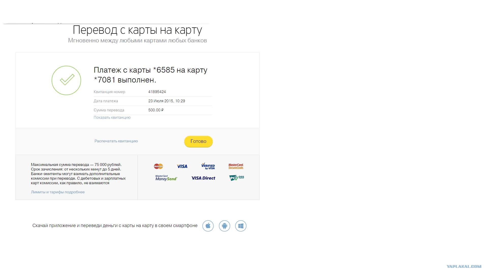Open Лимиты и тарифы подробнее link
The image size is (488, 274).
[58, 192]
